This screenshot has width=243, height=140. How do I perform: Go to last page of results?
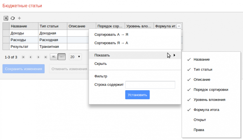coord(45,57)
